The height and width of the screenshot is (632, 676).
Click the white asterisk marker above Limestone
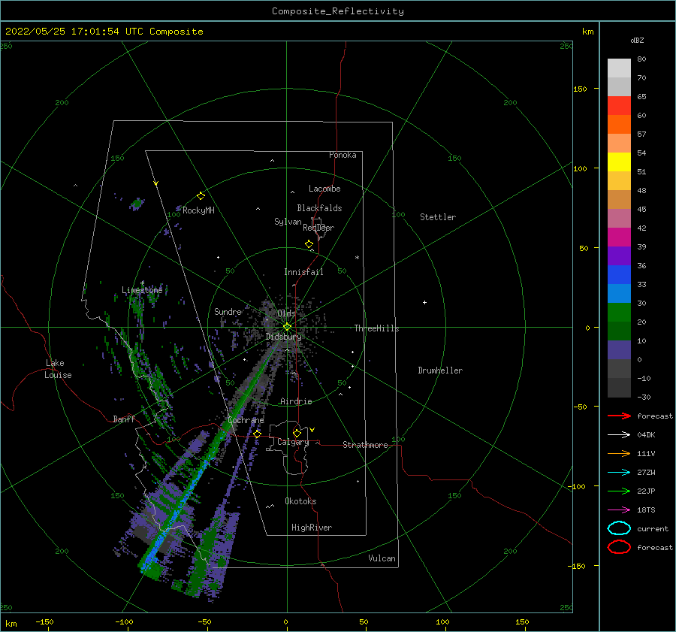point(142,283)
